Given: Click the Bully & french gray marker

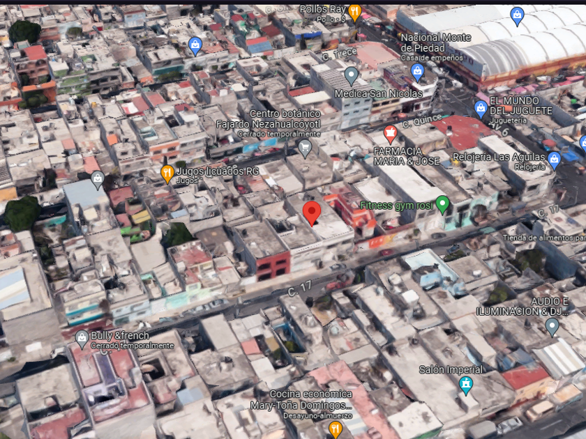Looking at the screenshot, I should point(82,339).
